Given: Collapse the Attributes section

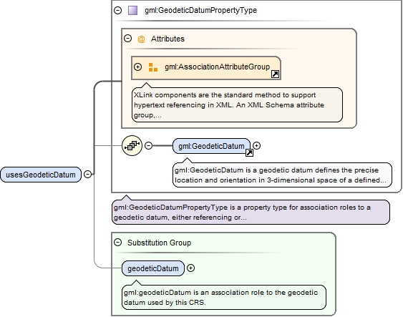Looking at the screenshot, I should coord(127,39).
